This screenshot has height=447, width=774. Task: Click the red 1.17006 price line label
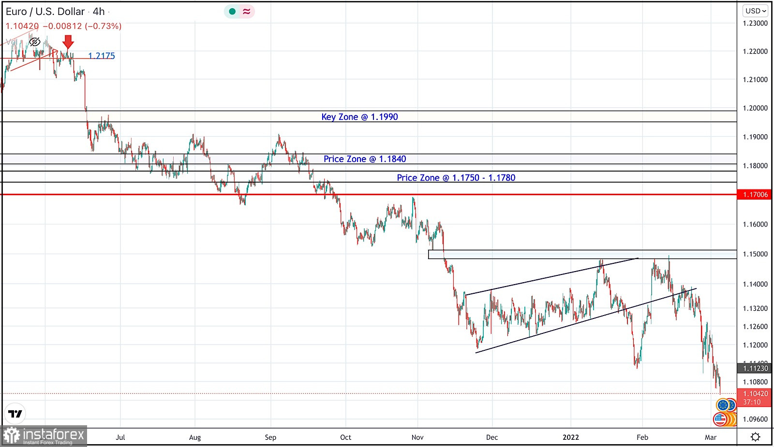[x=755, y=195]
